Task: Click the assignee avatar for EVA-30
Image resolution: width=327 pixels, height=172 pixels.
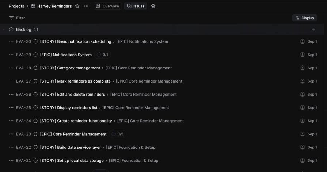Action: [x=302, y=41]
